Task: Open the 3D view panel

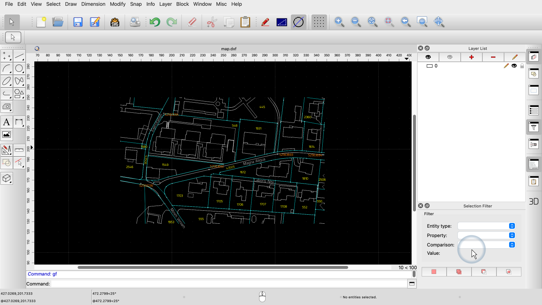Action: pyautogui.click(x=534, y=201)
